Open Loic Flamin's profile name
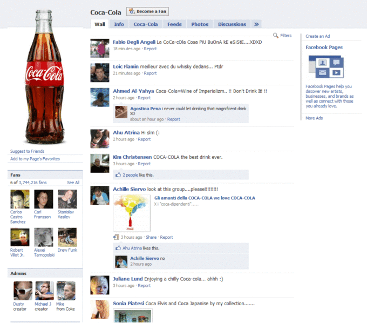The width and height of the screenshot is (367, 323). tap(126, 66)
